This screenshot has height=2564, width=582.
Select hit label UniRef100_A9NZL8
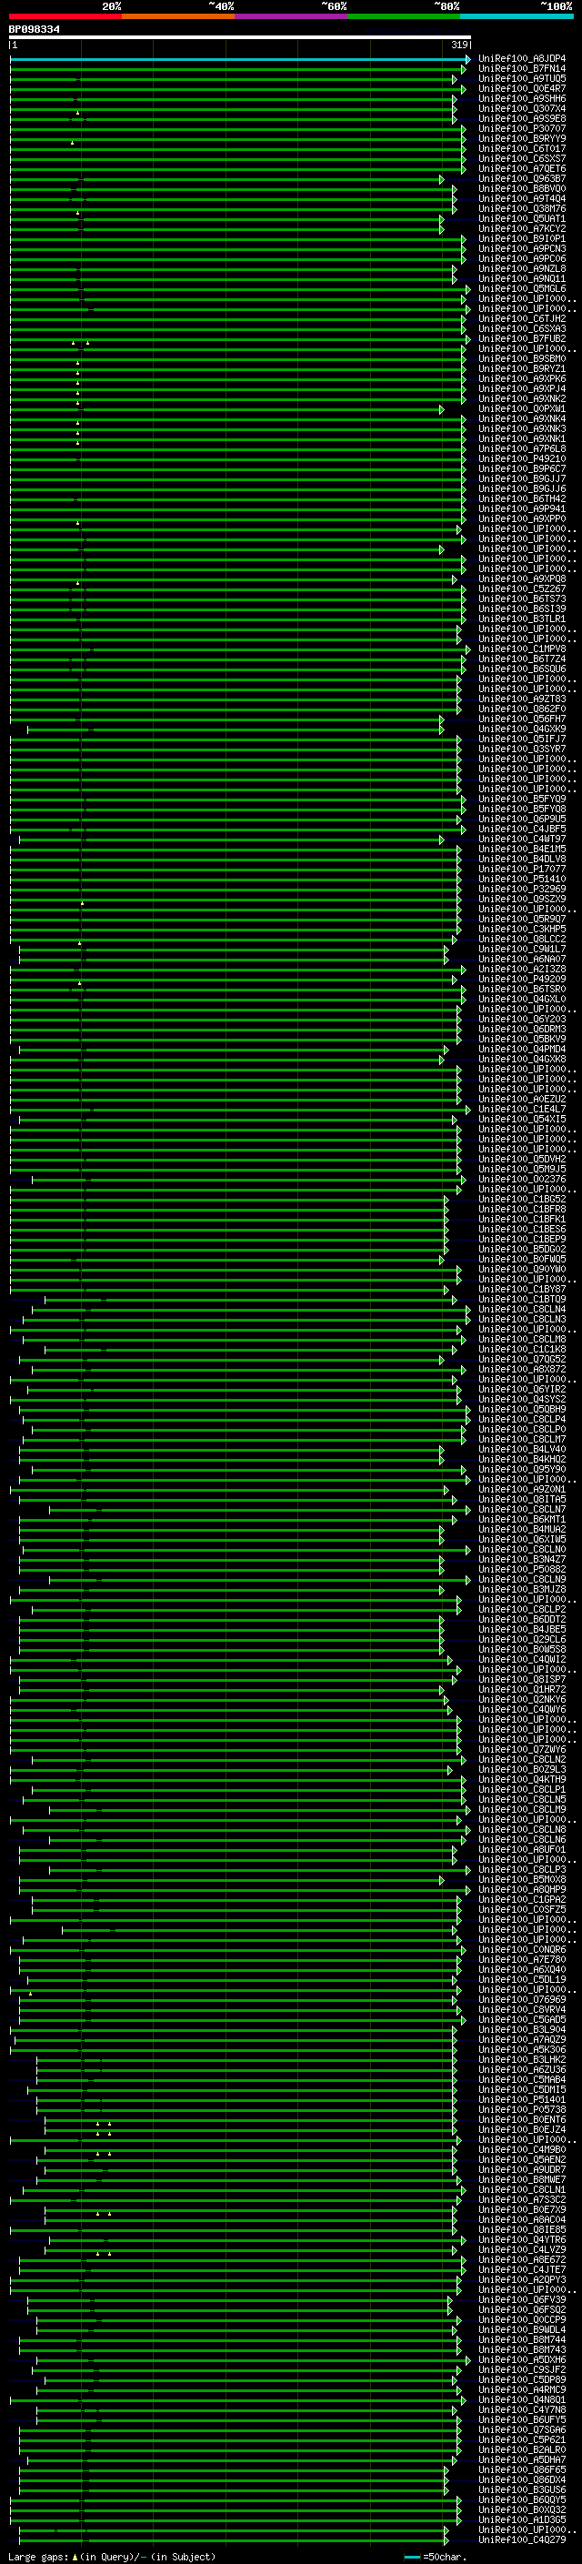pos(522,268)
